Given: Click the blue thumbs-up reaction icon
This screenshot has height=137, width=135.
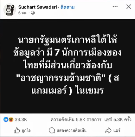Looking at the screenshot, I should (x=6, y=120).
